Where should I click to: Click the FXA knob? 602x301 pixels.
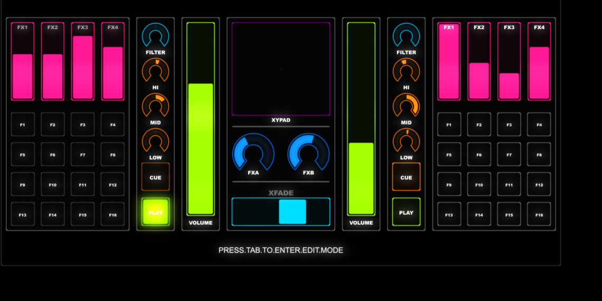tap(253, 154)
